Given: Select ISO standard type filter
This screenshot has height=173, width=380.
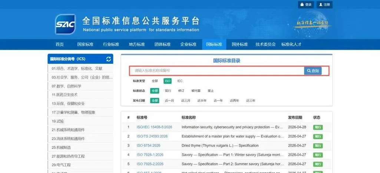Looking at the screenshot, I should tap(167, 81).
